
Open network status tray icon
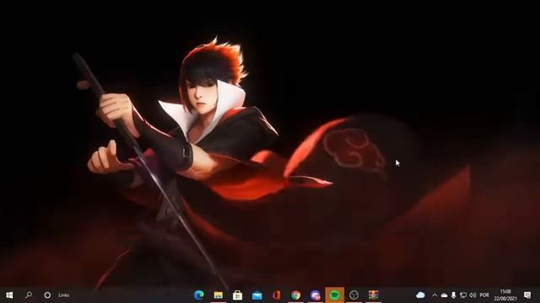pyautogui.click(x=463, y=295)
